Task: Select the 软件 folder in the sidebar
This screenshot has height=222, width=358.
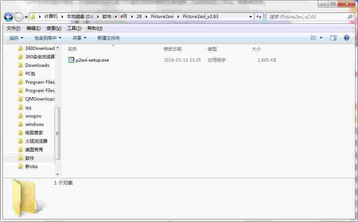Action: coord(30,158)
